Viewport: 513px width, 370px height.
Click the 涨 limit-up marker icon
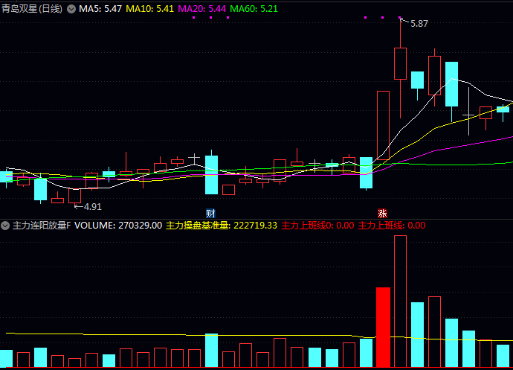[382, 214]
